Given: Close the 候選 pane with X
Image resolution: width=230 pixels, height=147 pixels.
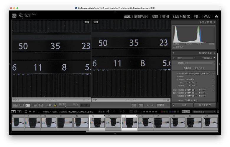Looking at the screenshot, I should 168,100.
